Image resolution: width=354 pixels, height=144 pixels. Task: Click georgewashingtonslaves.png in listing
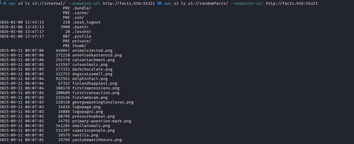[x=103, y=102]
